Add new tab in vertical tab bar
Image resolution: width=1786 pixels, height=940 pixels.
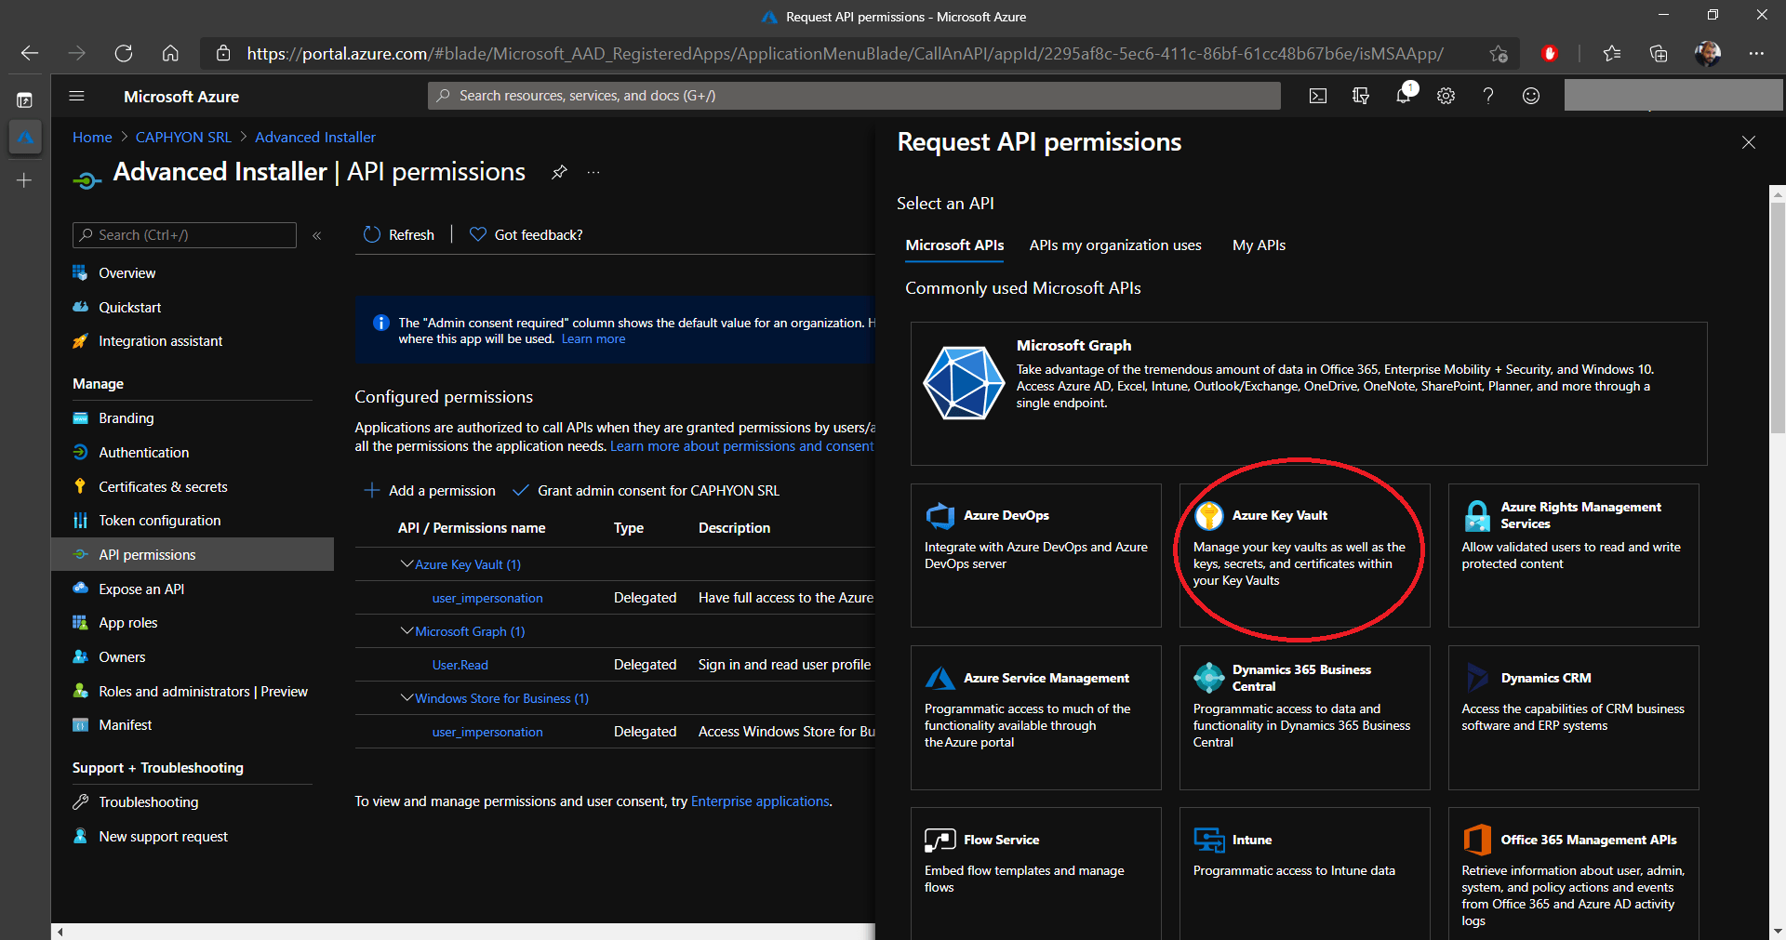pyautogui.click(x=25, y=180)
